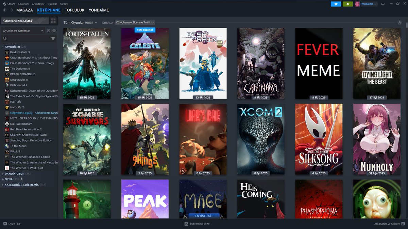Open the Liar's Bar cover
This screenshot has width=408, height=229.
(x=203, y=139)
